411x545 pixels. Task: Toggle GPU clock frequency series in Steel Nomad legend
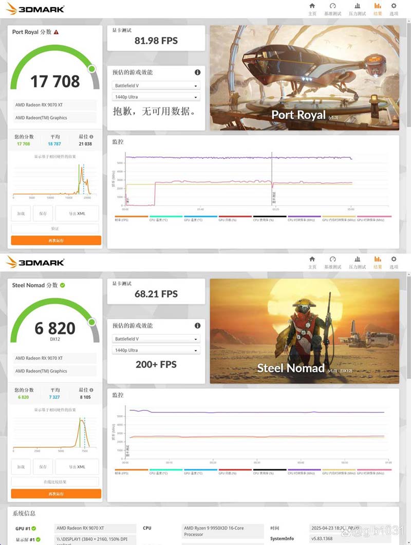pyautogui.click(x=374, y=471)
